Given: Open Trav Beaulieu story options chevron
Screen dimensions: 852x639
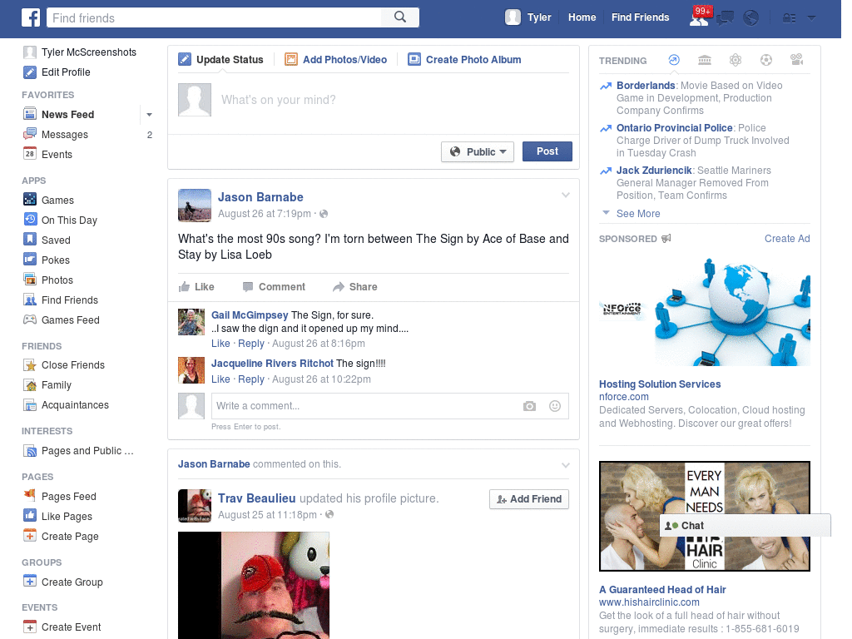Looking at the screenshot, I should (x=565, y=465).
